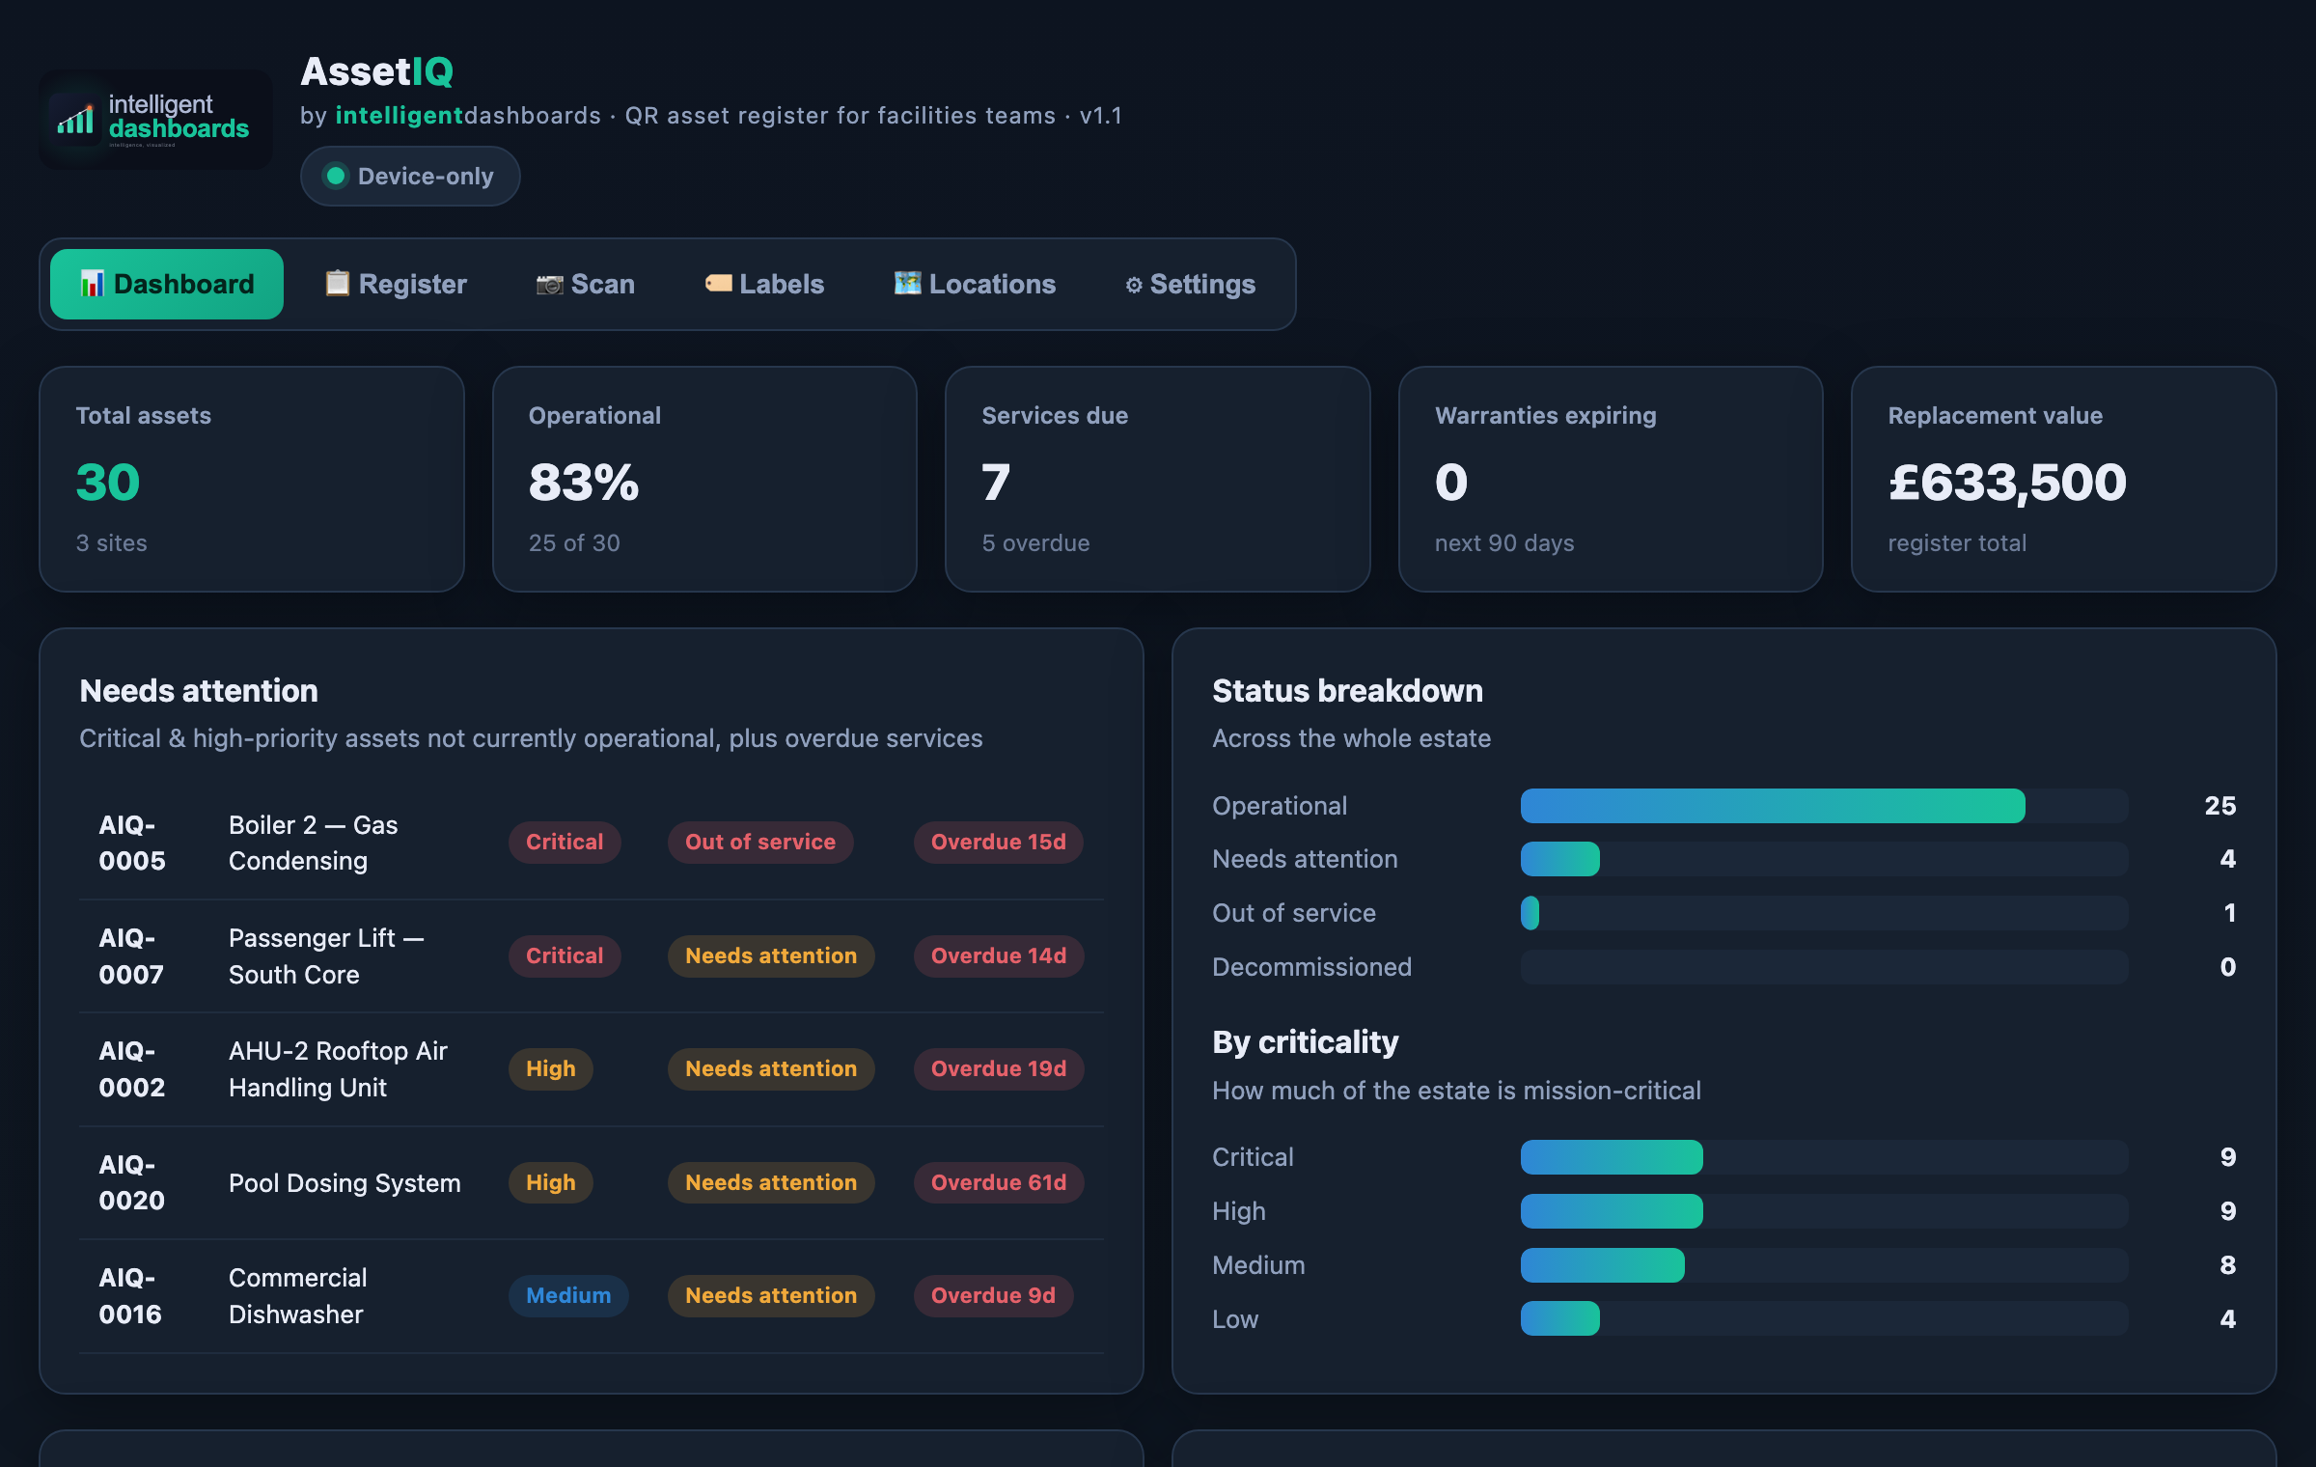Open the Services due card

tap(1157, 479)
